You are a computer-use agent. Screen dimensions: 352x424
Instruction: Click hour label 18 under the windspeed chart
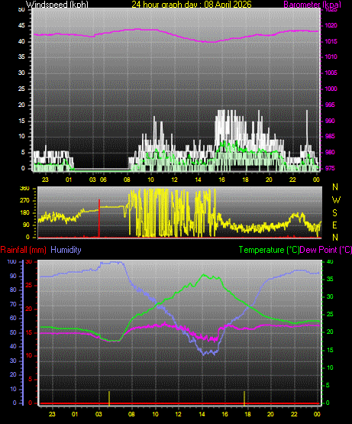[x=245, y=180]
